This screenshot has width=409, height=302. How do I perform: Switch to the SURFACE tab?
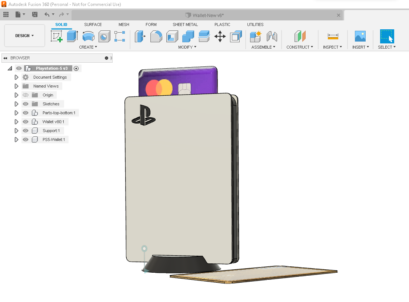coord(93,24)
